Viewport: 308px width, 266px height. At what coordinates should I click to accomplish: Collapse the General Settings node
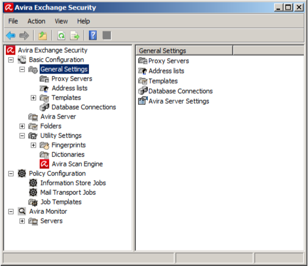22,69
